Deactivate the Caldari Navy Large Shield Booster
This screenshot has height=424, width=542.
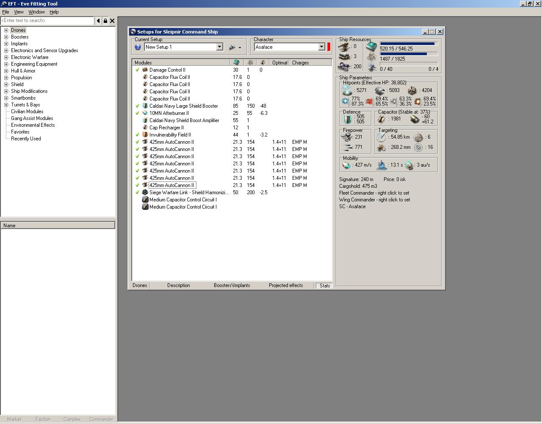(137, 106)
